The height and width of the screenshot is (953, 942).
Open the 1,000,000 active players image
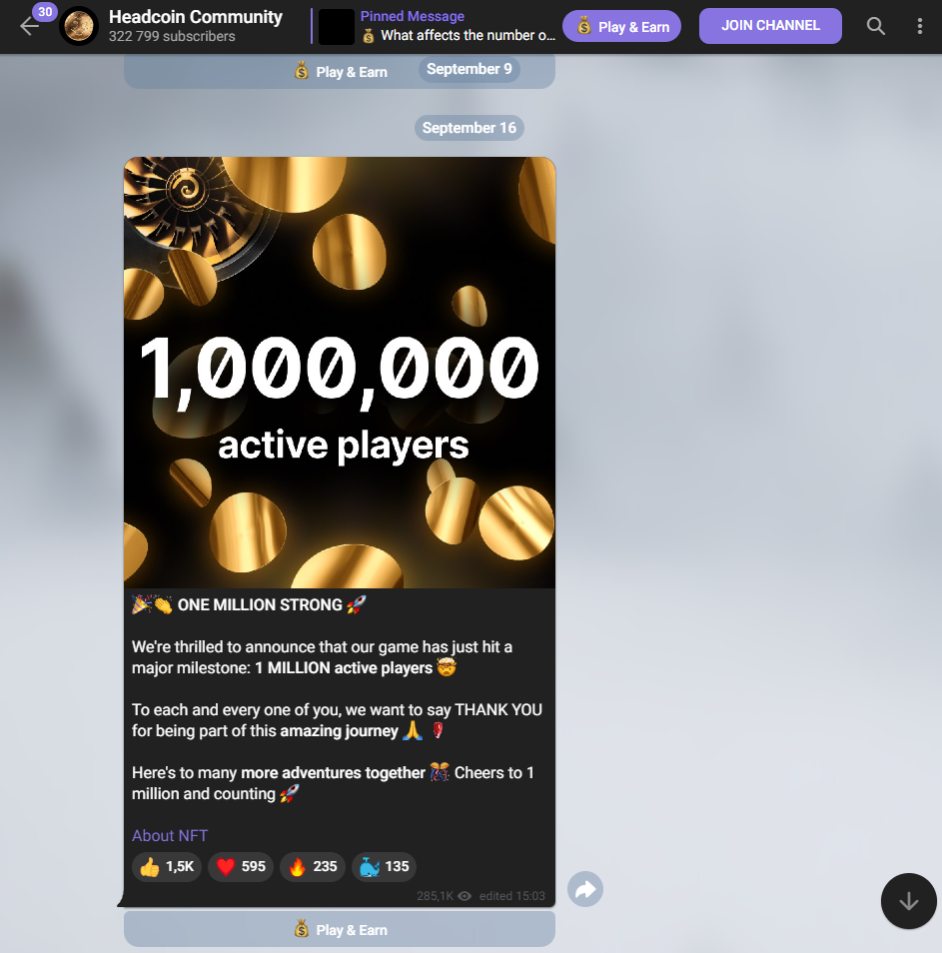tap(340, 372)
